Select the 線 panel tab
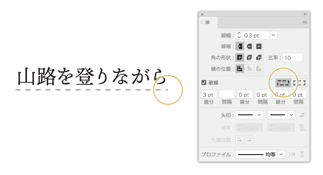Viewport: 323px width, 175px height. pyautogui.click(x=207, y=22)
